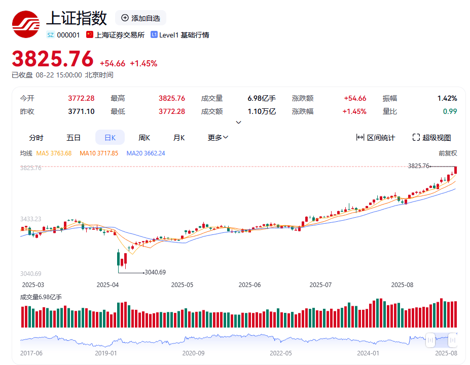
Task: Click the Level1 基础行情 badge
Action: [180, 35]
